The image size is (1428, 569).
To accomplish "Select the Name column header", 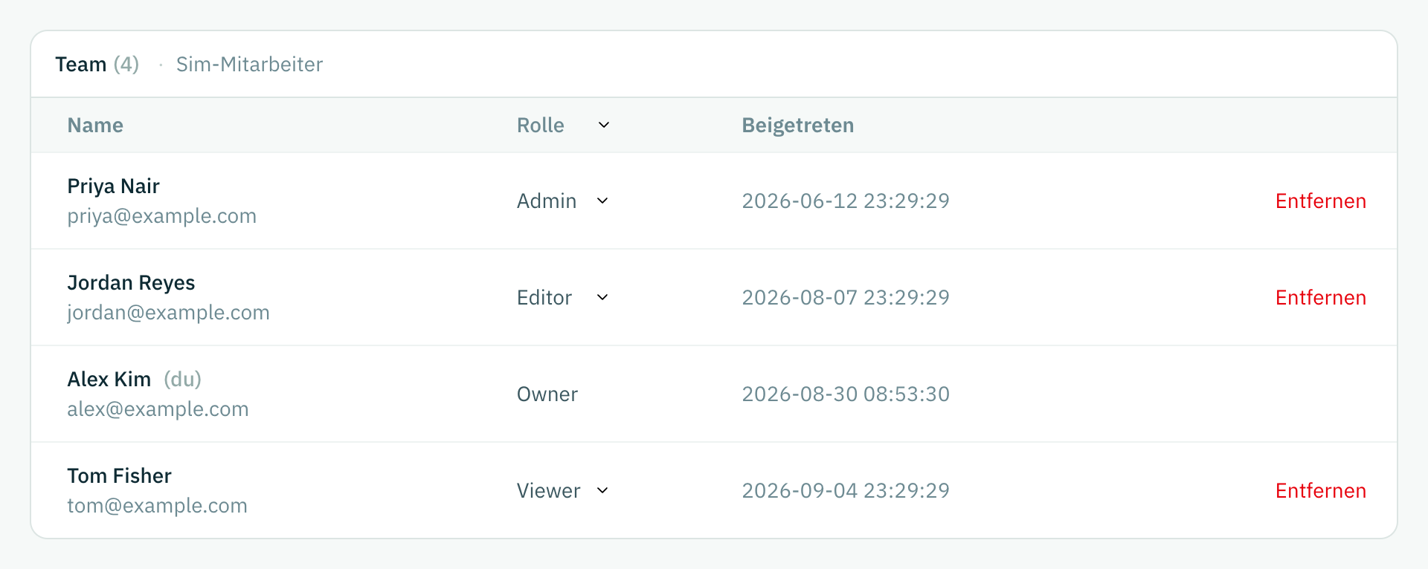I will point(95,125).
